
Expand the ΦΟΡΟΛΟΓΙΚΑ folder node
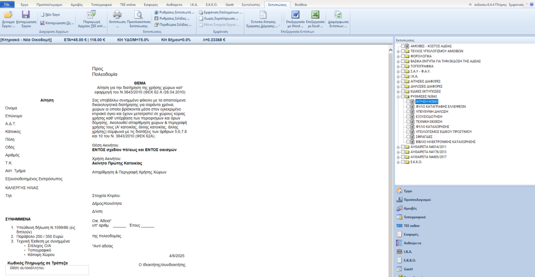pyautogui.click(x=398, y=56)
